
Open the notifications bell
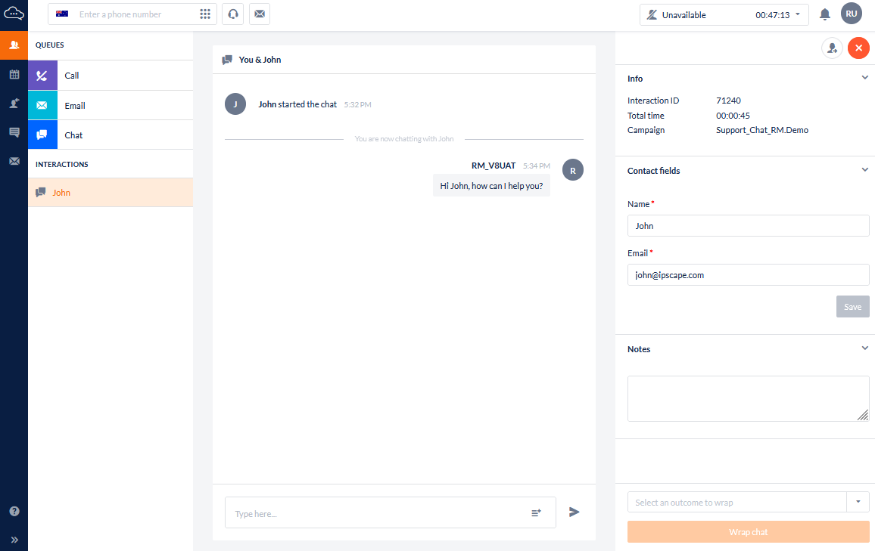pos(825,14)
